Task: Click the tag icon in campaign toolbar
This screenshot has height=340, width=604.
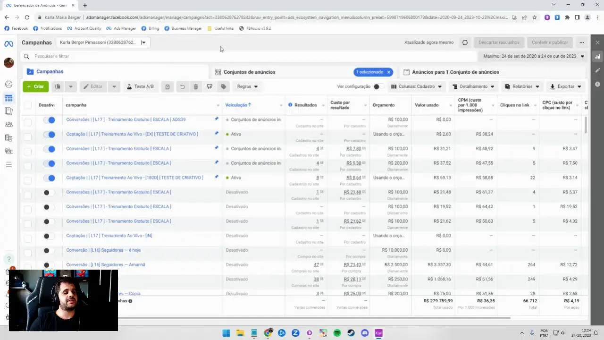Action: 224,87
